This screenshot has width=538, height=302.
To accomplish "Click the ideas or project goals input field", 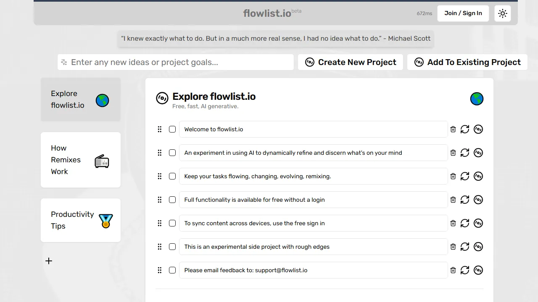I will coord(176,62).
